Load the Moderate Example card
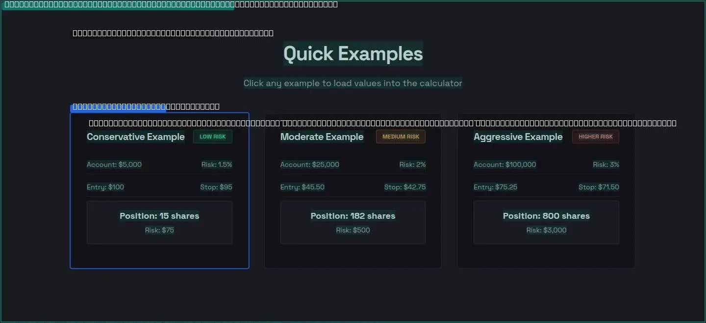 [x=353, y=191]
